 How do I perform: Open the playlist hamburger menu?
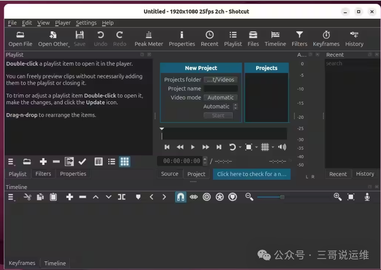(x=11, y=161)
